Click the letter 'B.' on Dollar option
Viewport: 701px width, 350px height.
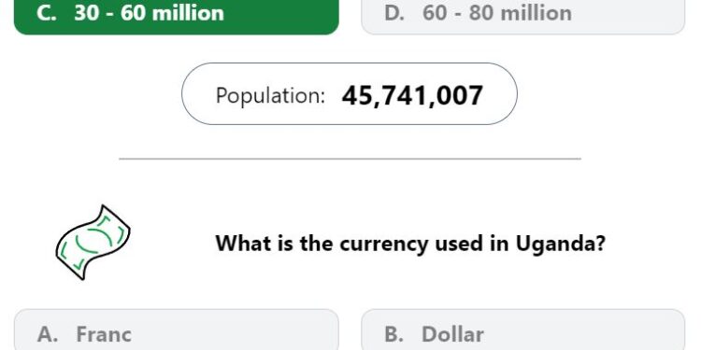[x=394, y=334]
